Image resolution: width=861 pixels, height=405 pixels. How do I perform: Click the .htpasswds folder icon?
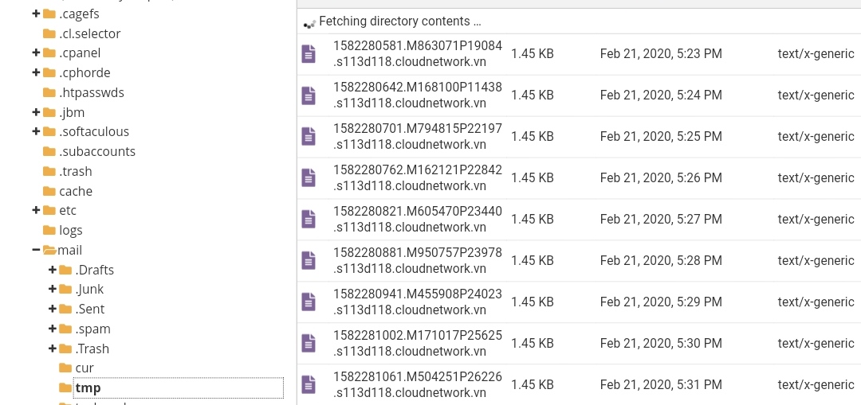click(x=49, y=93)
